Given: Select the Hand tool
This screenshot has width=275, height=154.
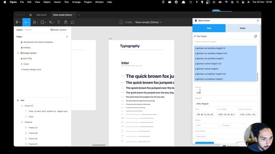Looking at the screenshot, I should [x=65, y=22].
